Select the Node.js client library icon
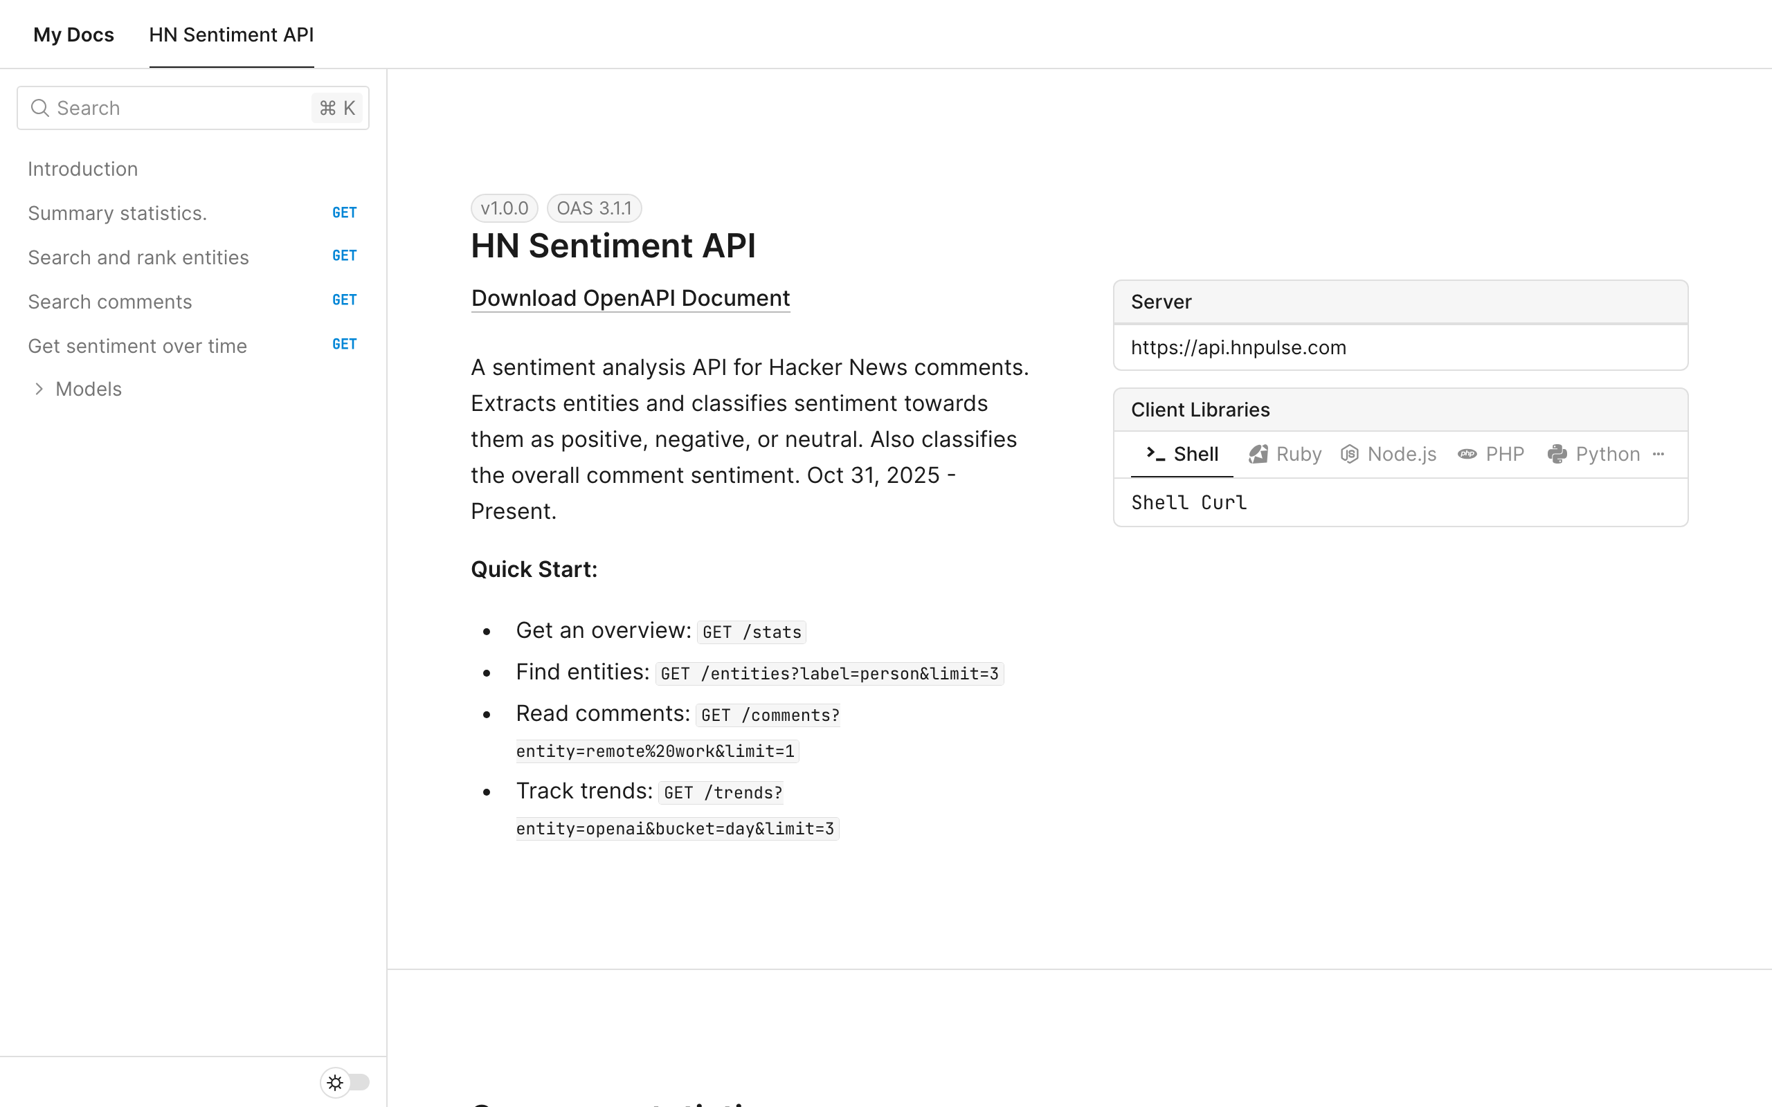Viewport: 1772px width, 1107px height. point(1350,454)
